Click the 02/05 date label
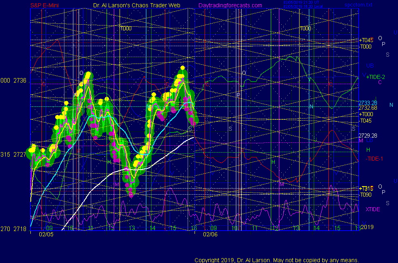Image resolution: width=398 pixels, height=263 pixels. coord(46,234)
